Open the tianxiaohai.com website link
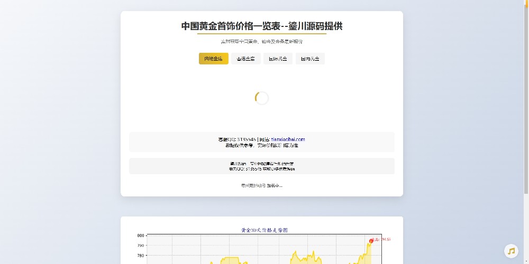 (x=288, y=139)
